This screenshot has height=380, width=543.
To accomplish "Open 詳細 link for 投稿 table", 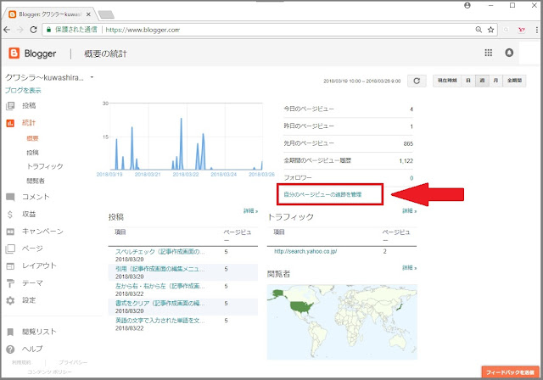I will [x=250, y=210].
